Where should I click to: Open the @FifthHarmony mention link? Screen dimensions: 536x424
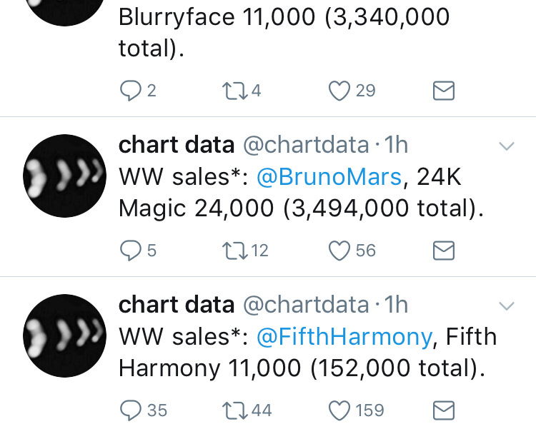click(x=344, y=337)
